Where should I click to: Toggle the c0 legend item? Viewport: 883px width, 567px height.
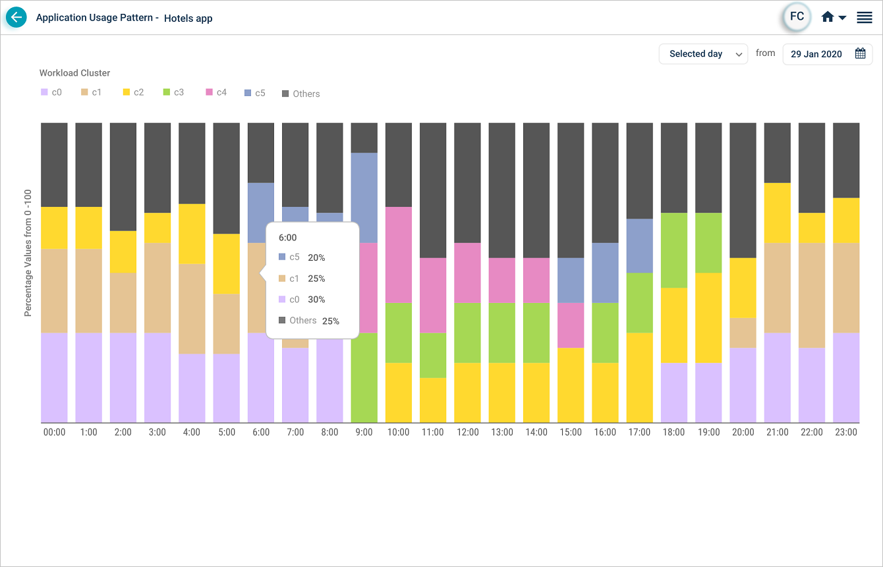tap(51, 93)
